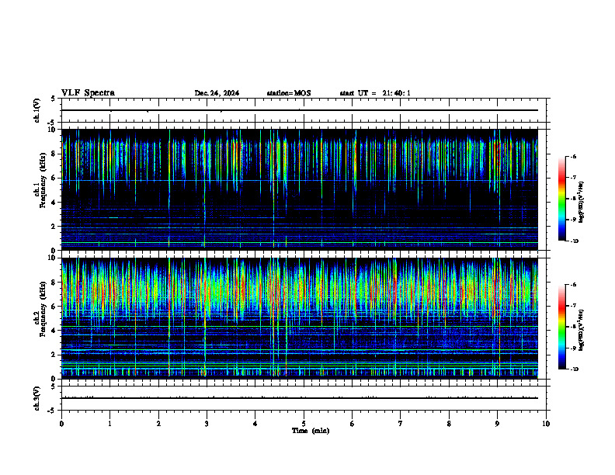Screen dimensions: 615x475
Task: Click time axis tick label 9
Action: click(497, 424)
